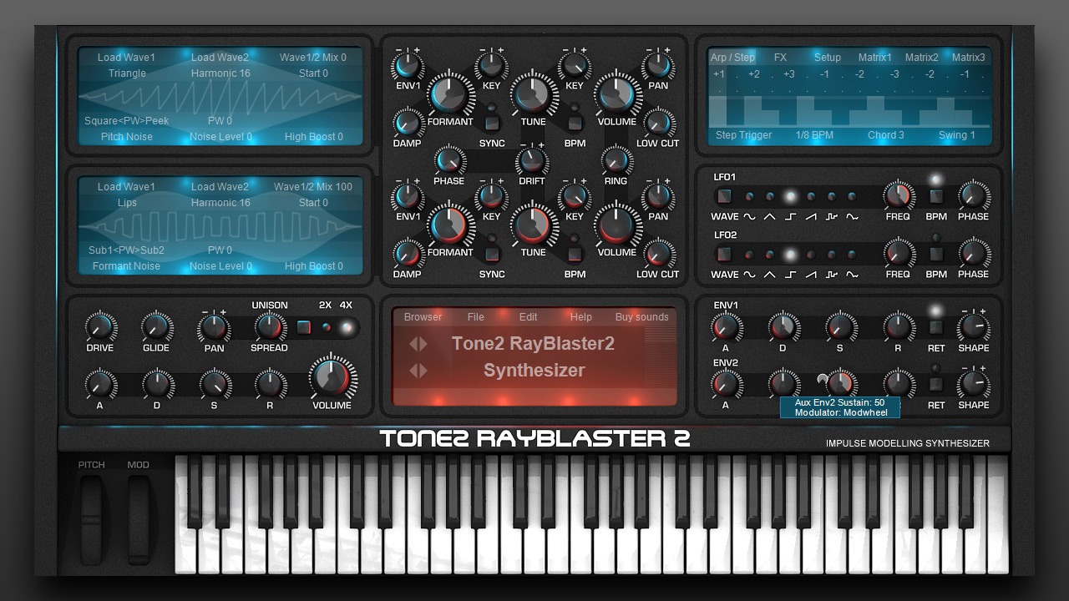Toggle SYNC on the upper oscillator

[492, 124]
